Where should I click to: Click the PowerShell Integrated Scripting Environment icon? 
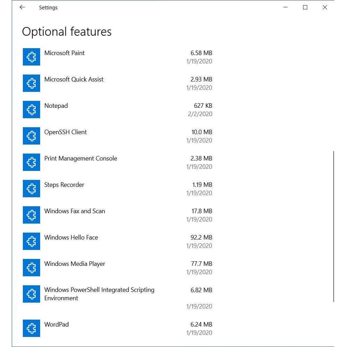coord(31,294)
